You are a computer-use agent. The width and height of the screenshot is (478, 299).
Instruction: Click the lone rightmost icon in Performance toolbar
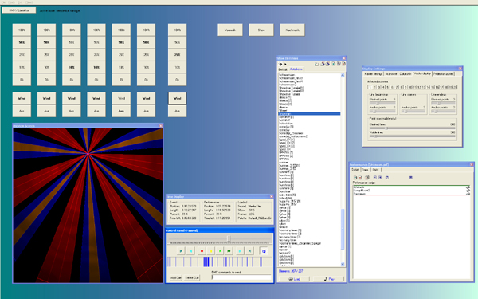(411, 177)
